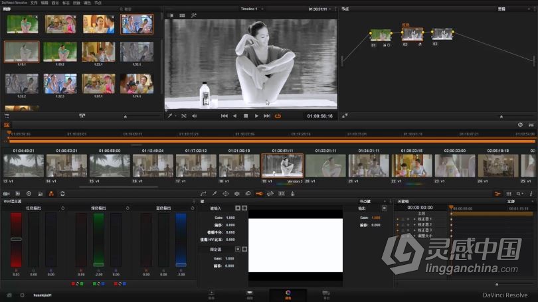Open the Sizing palette
Viewport: 538px width, 302px height.
270,194
